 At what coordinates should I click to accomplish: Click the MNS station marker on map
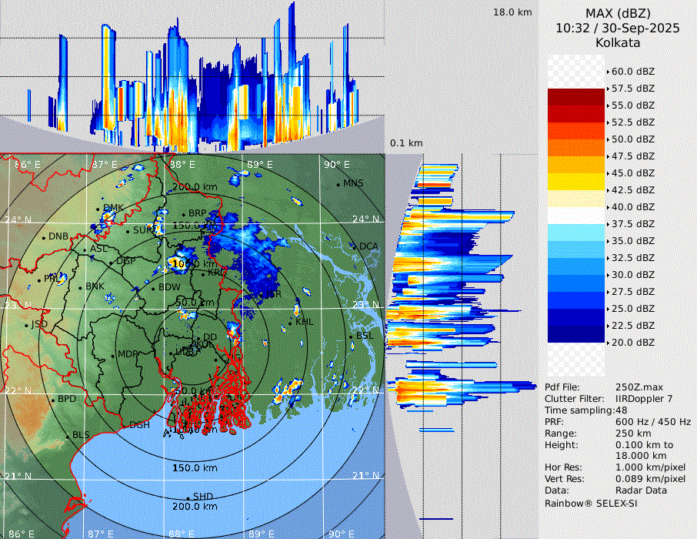tap(338, 184)
